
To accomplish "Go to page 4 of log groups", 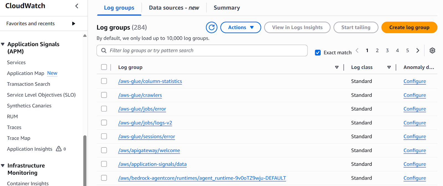I will tap(397, 50).
